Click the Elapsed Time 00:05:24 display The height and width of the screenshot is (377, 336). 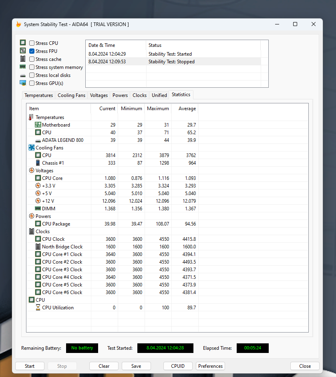(x=252, y=348)
